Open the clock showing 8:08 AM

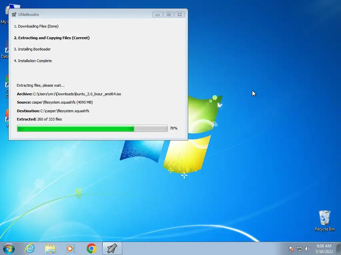tap(324, 249)
